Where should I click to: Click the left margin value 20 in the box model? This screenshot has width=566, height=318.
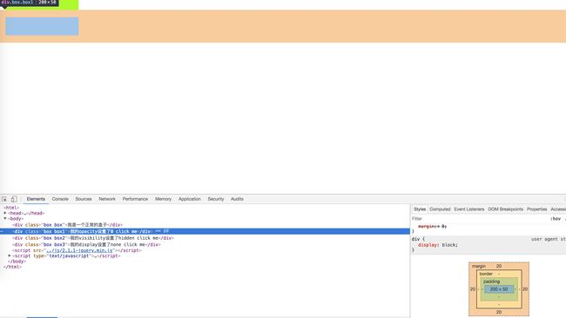[473, 289]
